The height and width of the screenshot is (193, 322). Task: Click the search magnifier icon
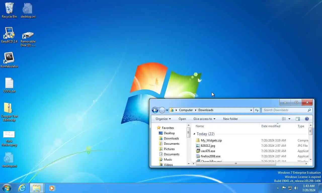[309, 110]
